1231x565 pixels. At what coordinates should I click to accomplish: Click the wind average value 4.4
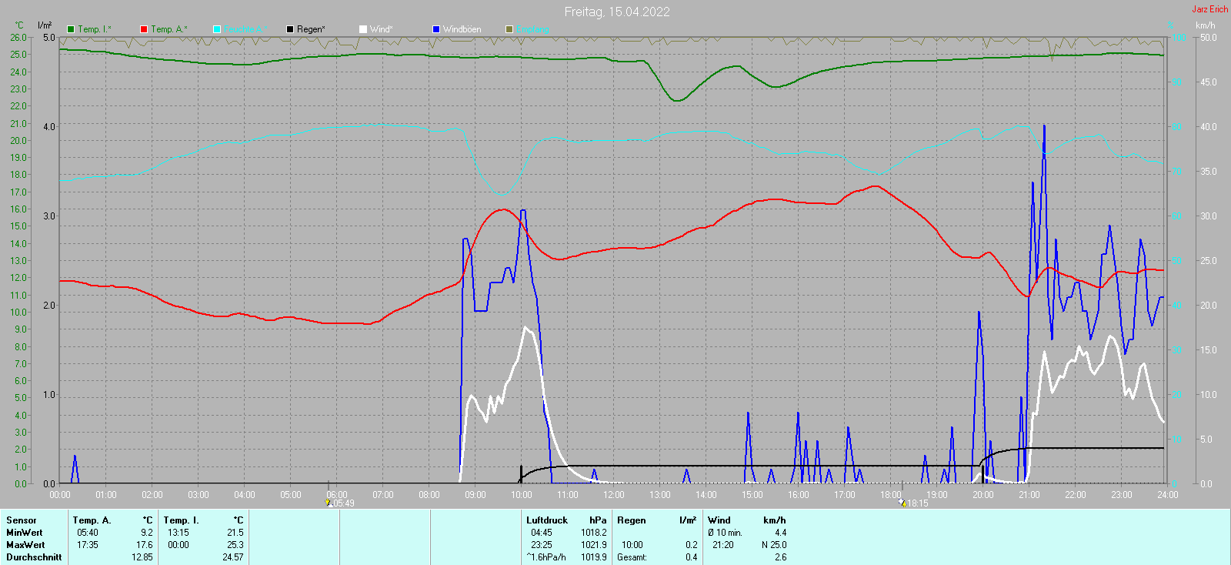(781, 533)
